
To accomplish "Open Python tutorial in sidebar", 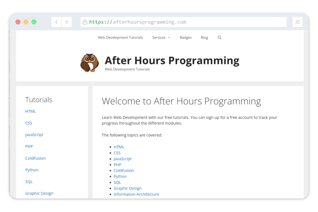I will pos(32,170).
